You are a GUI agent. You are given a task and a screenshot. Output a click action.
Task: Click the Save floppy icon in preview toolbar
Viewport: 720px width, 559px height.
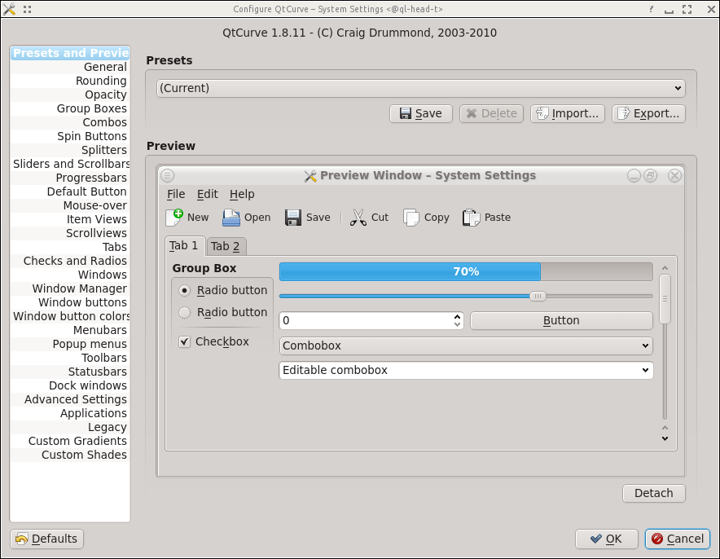tap(293, 218)
